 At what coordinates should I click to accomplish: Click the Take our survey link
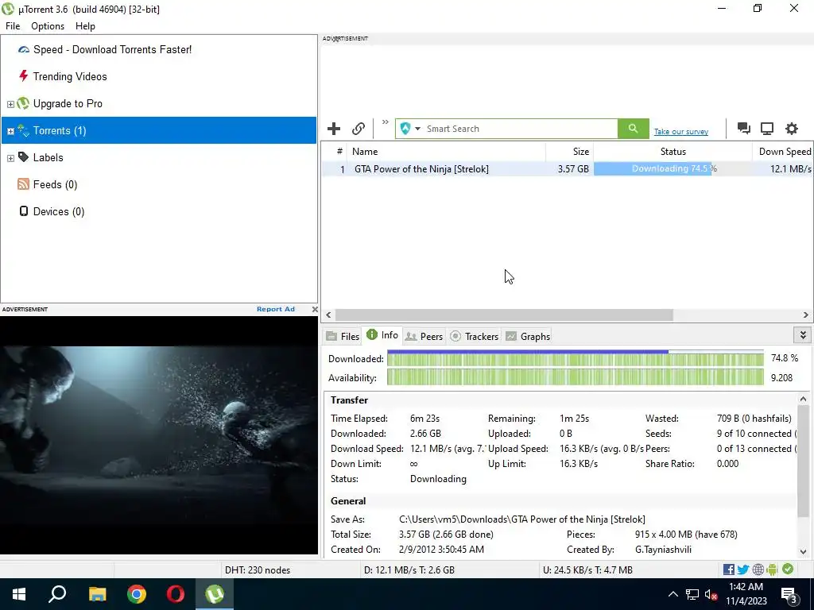tap(681, 131)
